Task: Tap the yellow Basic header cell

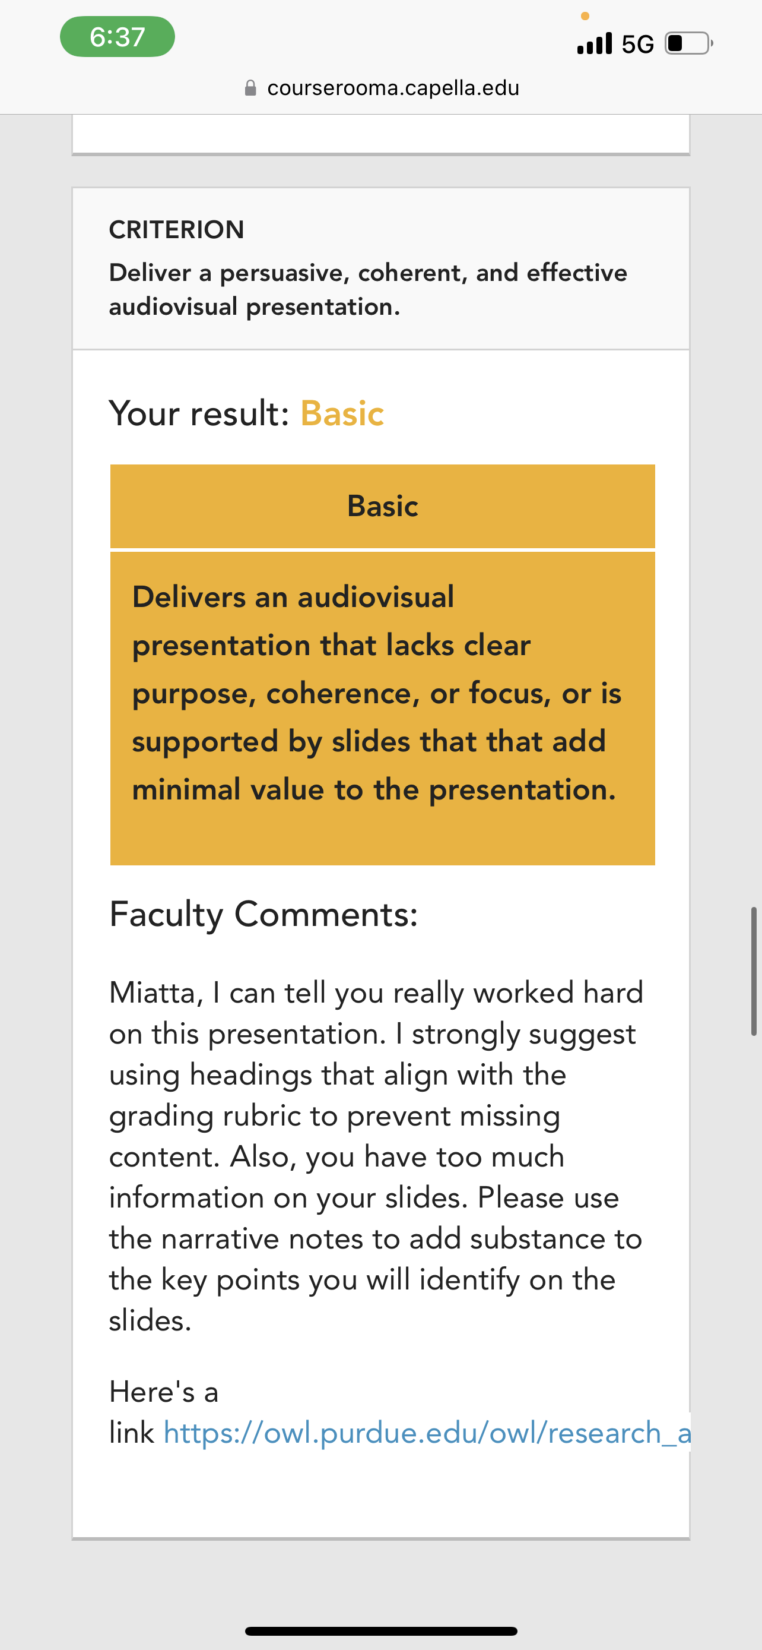Action: [383, 506]
